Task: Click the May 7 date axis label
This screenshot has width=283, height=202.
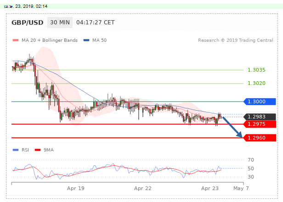Action: click(241, 188)
